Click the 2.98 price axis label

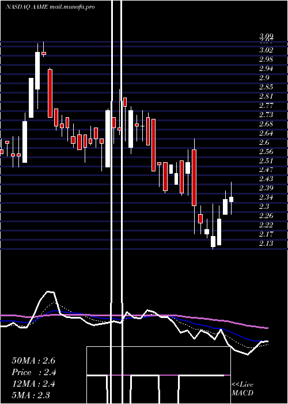[266, 59]
